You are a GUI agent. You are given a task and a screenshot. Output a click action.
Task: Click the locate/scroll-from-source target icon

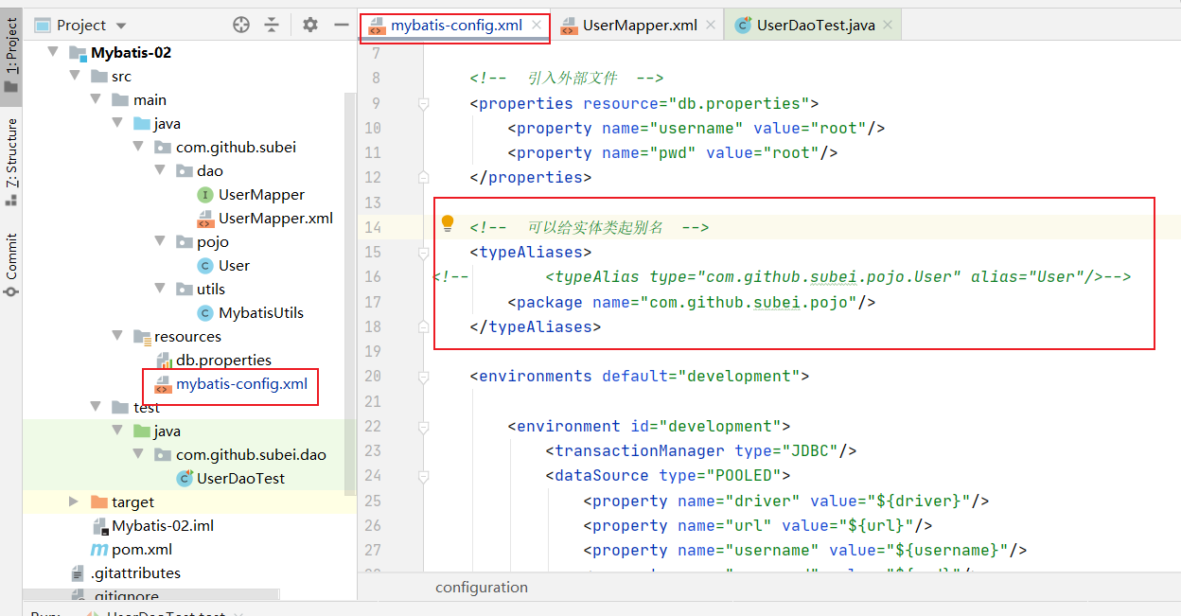coord(241,26)
